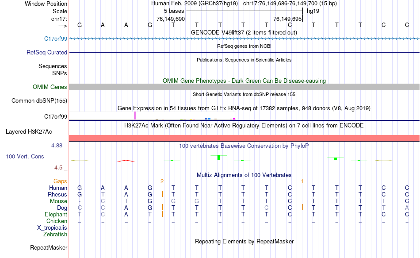
Task: Click the hg19 scale label
Action: tap(313, 11)
